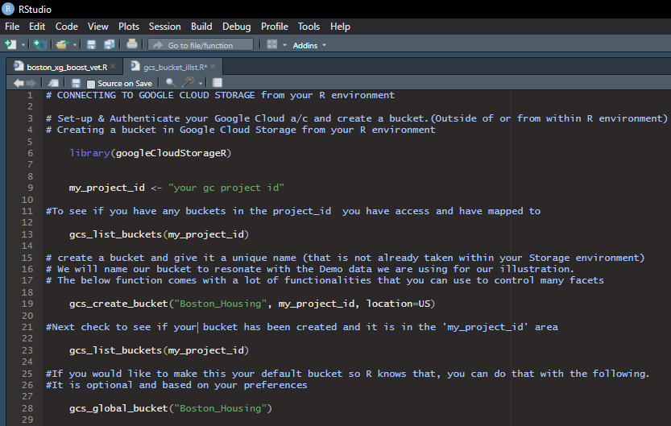This screenshot has width=671, height=426.
Task: Print the current file
Action: (x=132, y=44)
